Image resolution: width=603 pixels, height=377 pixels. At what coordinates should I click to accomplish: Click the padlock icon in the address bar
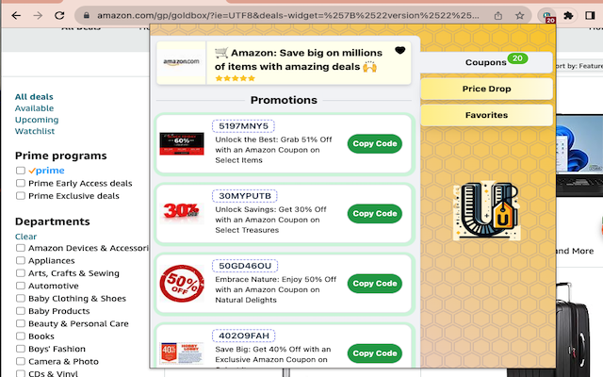(87, 15)
